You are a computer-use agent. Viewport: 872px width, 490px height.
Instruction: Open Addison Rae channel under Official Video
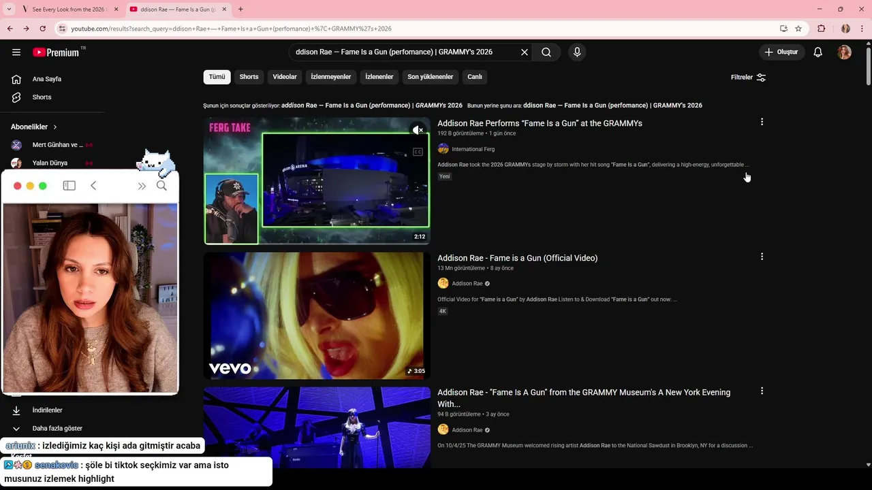pos(467,284)
